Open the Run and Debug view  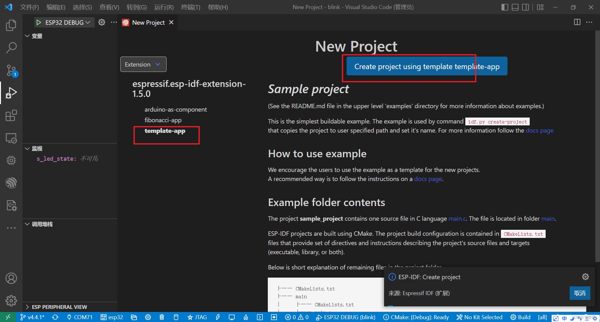(11, 93)
